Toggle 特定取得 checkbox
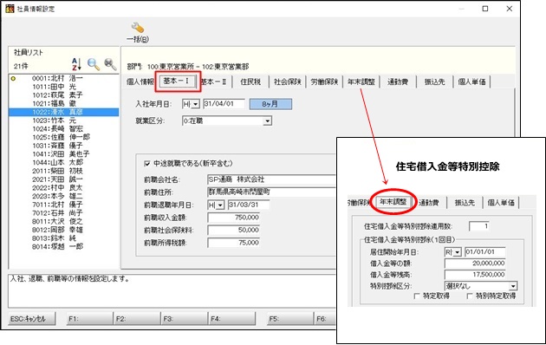Screen dimensions: 546x345 (417, 296)
